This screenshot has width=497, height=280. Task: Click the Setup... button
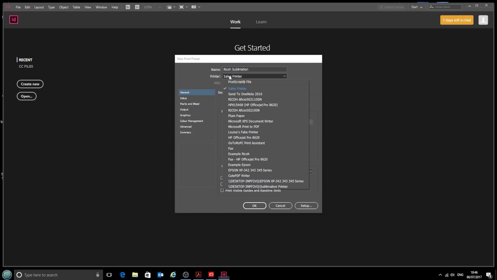point(306,206)
